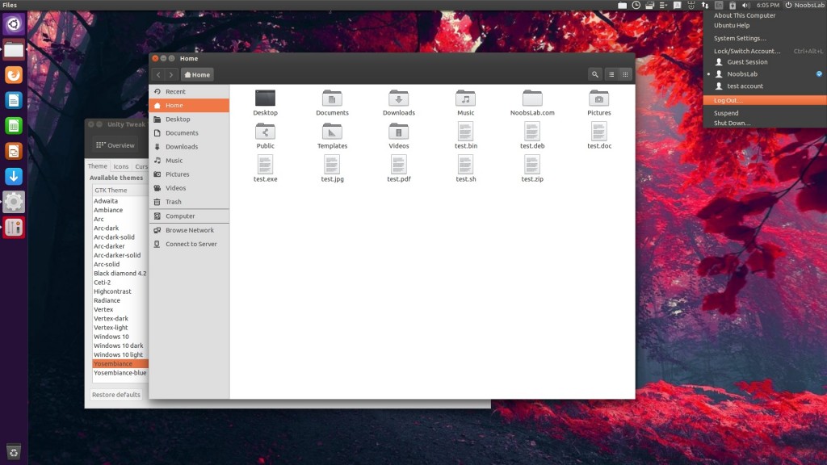Click the search magnifier icon in Files toolbar
This screenshot has width=827, height=465.
(x=595, y=74)
